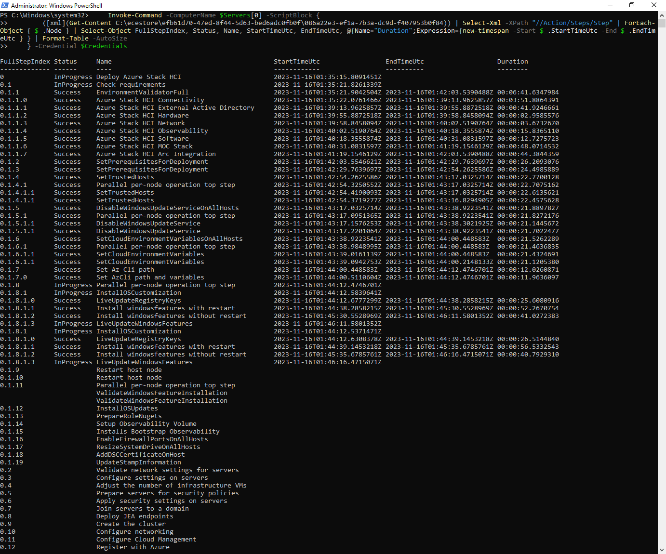Image resolution: width=666 pixels, height=554 pixels.
Task: Click 'Installs Bootstrap Observability' step
Action: click(158, 432)
